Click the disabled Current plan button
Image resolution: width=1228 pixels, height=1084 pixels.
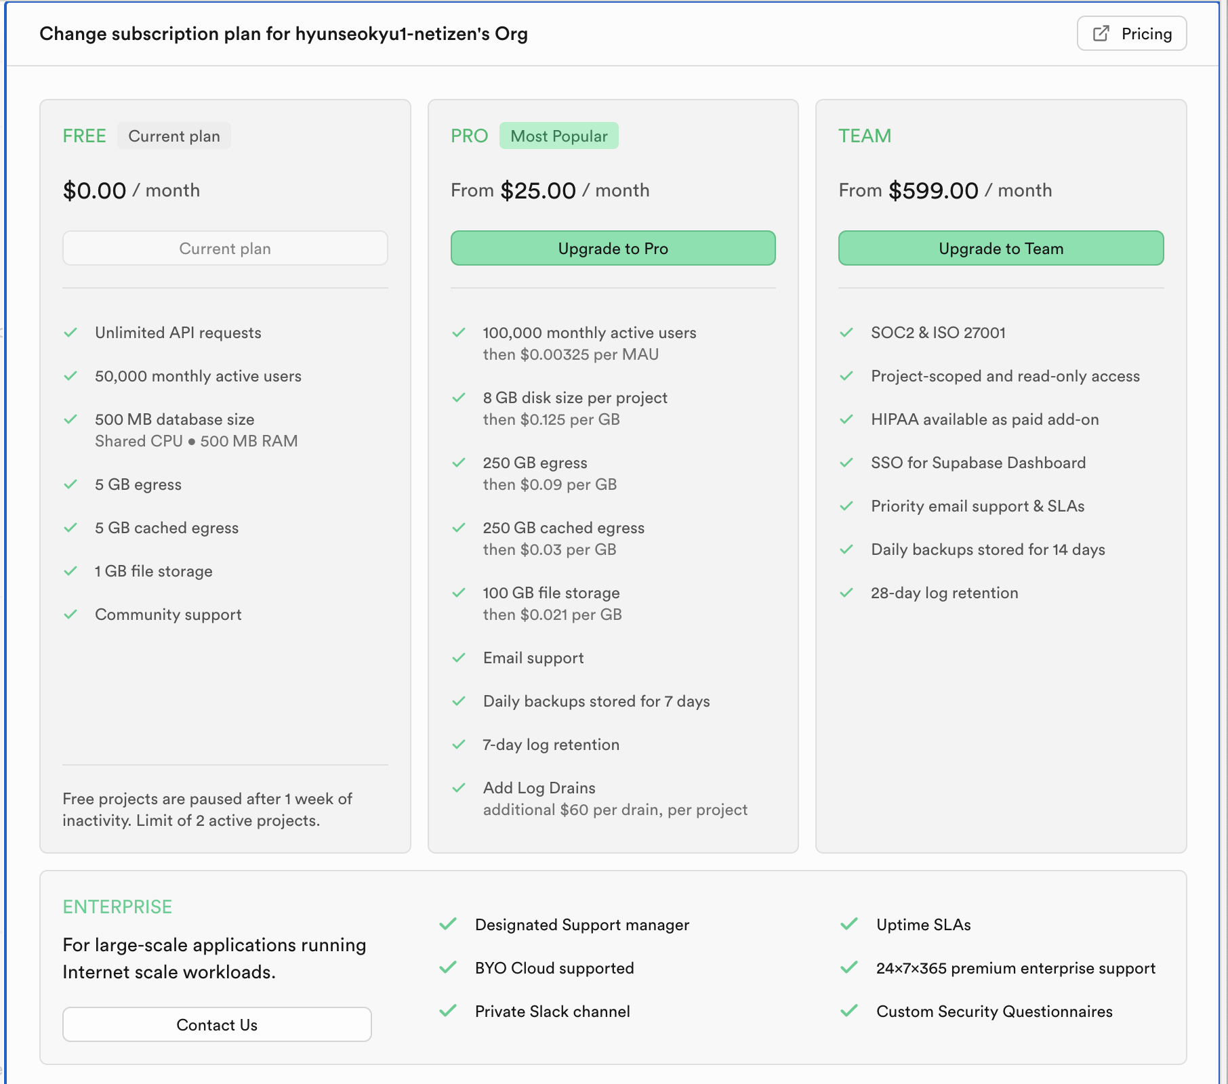coord(225,248)
